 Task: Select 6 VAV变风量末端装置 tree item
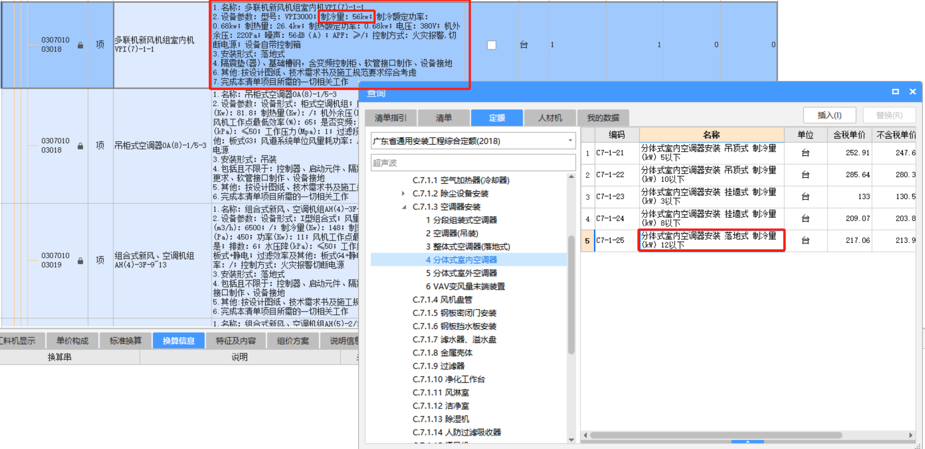coord(465,286)
